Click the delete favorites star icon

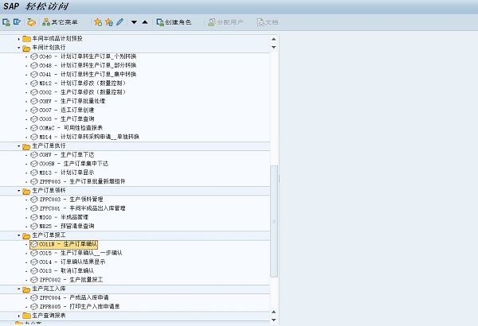coord(108,22)
